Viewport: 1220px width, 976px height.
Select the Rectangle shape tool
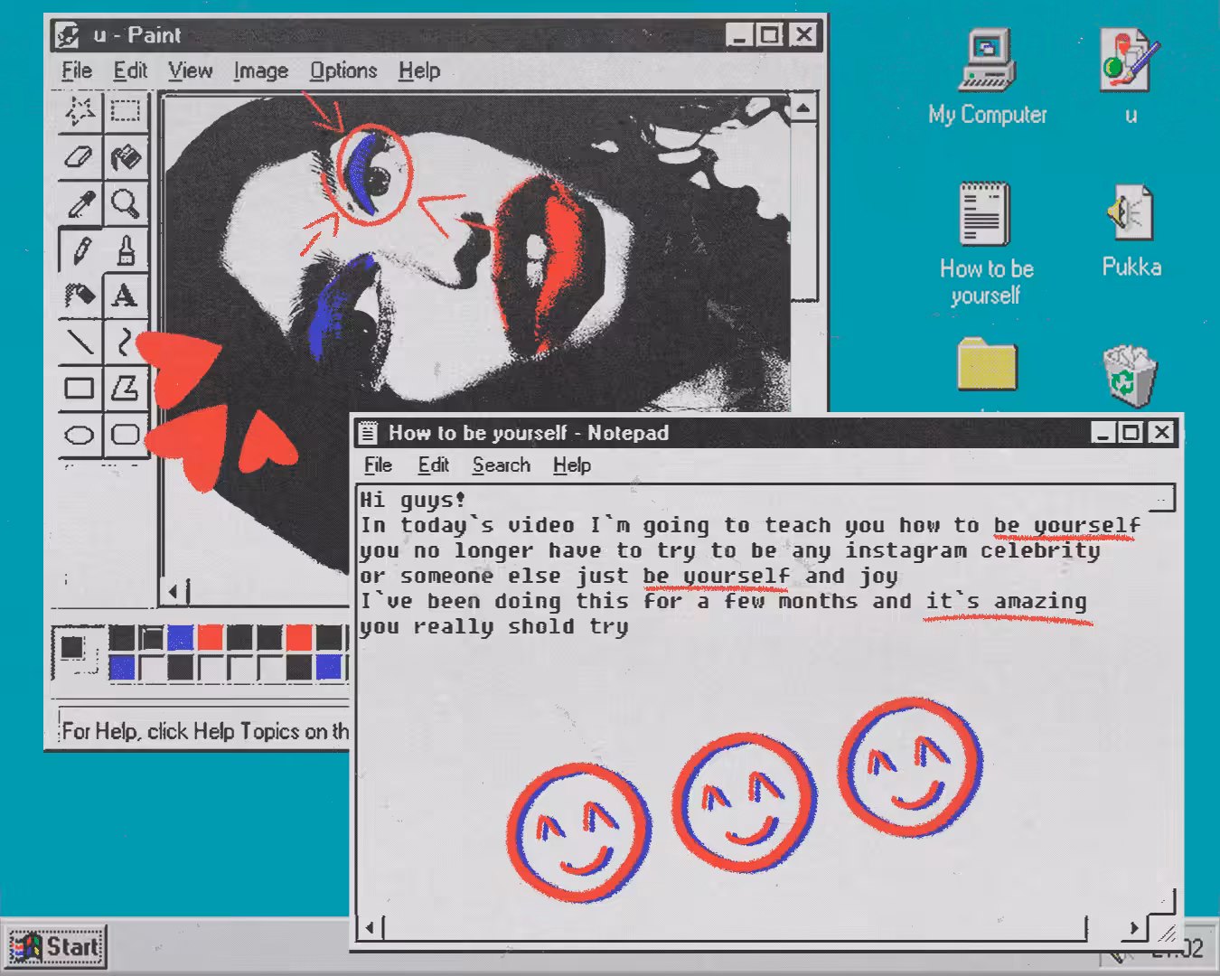click(x=80, y=389)
